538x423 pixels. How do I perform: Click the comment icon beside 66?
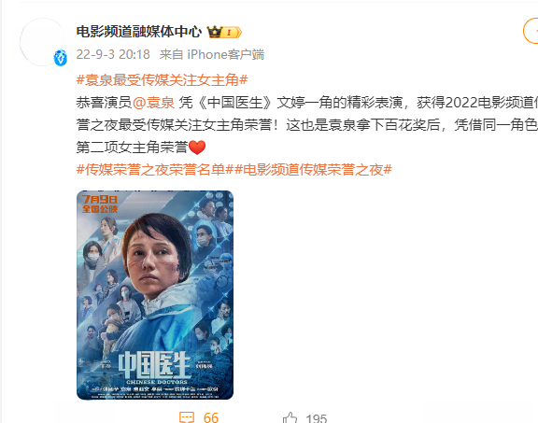pos(187,417)
